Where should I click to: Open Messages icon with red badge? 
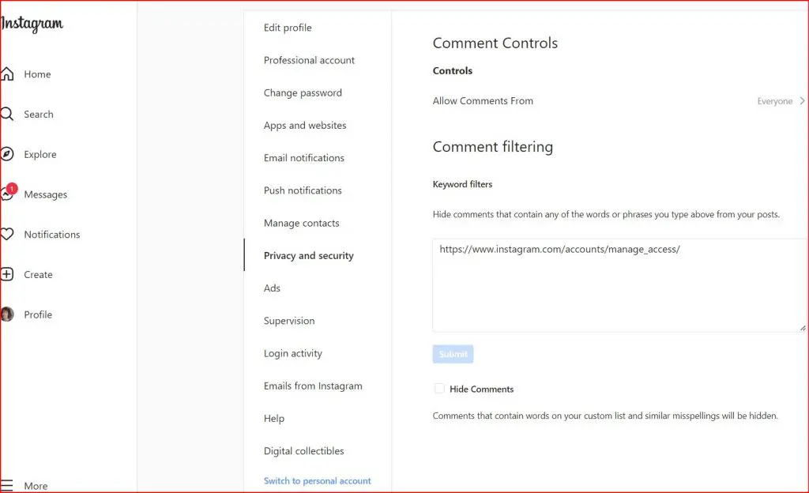8,194
